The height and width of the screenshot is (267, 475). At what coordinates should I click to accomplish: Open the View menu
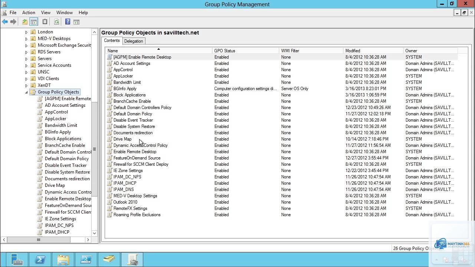46,13
